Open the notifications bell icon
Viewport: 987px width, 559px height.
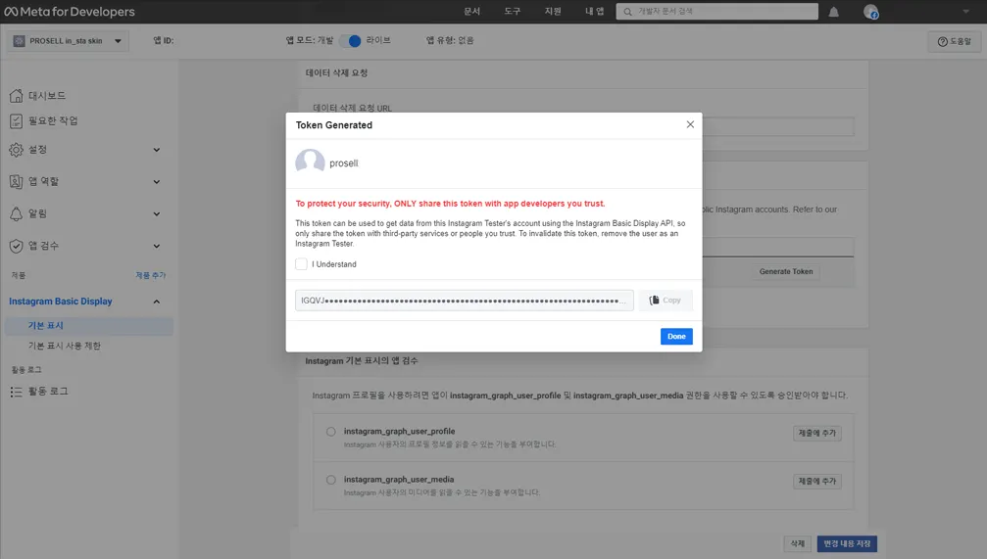833,12
